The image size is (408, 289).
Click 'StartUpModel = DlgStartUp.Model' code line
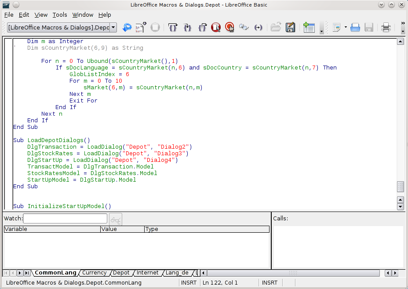click(x=81, y=179)
